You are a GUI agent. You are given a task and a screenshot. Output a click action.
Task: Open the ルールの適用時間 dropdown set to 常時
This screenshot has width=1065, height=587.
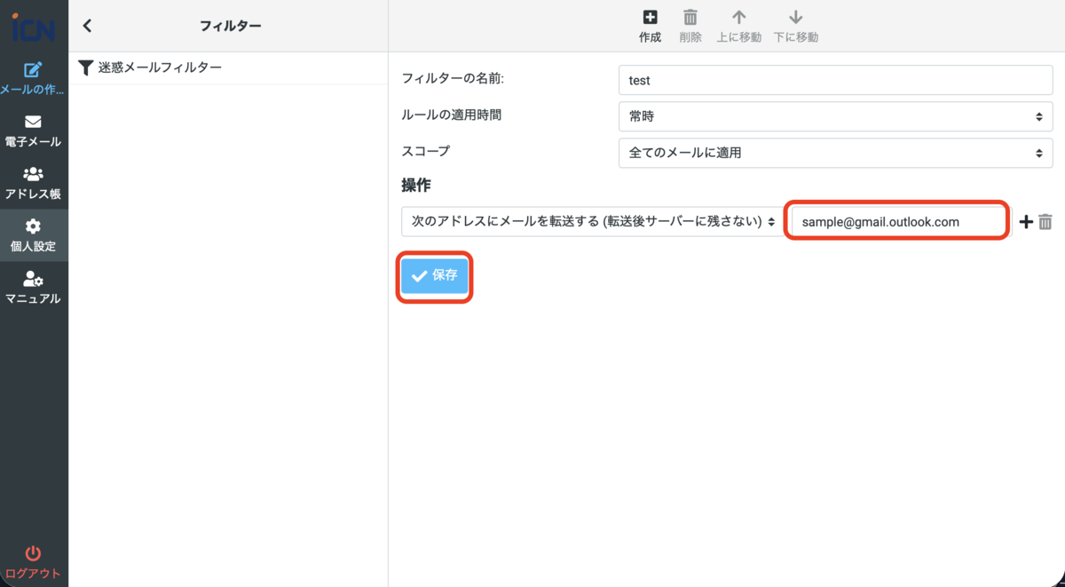click(834, 116)
